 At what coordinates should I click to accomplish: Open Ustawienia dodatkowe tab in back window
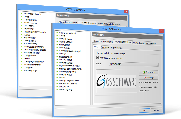[x=87, y=23]
